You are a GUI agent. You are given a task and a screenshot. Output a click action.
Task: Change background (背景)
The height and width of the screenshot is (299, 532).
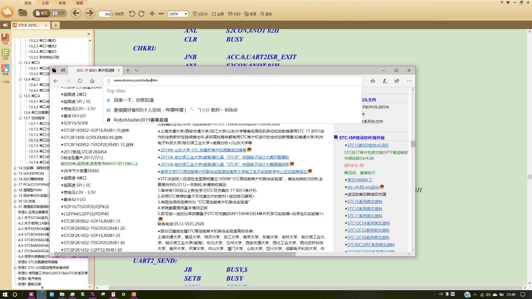click(250, 14)
